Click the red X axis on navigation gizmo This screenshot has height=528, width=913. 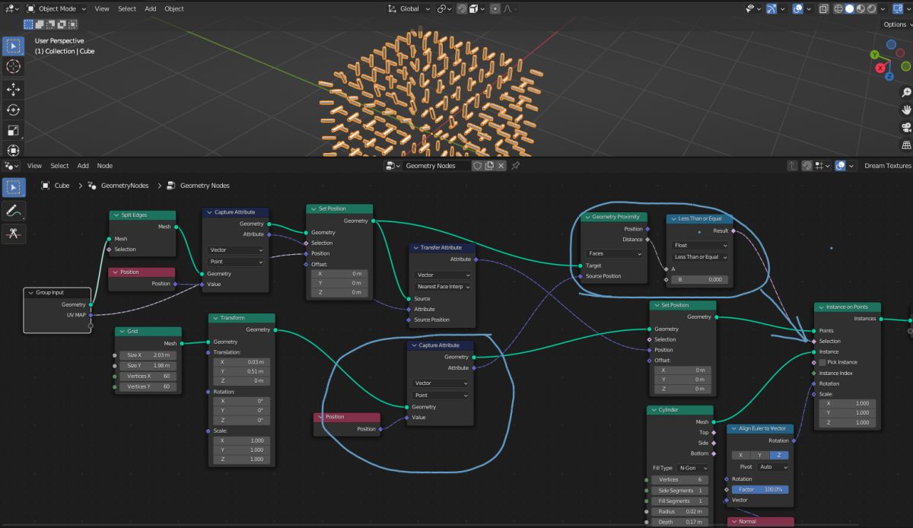coord(880,68)
